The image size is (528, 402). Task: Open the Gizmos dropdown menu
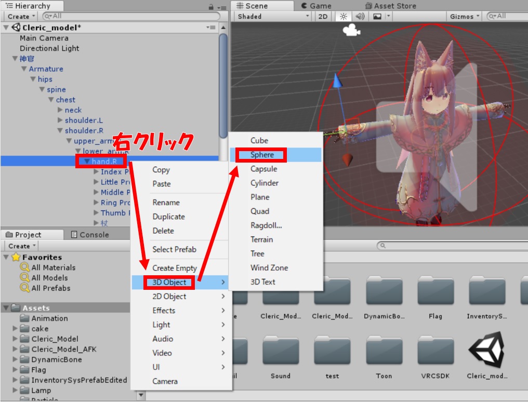[x=465, y=17]
